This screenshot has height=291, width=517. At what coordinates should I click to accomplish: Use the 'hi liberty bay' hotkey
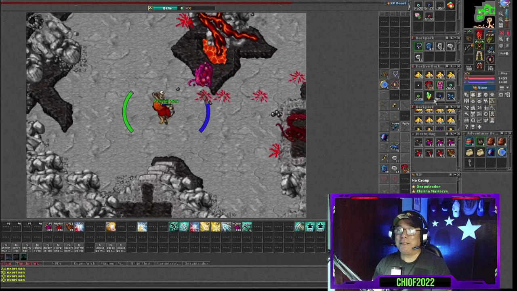[x=27, y=248]
